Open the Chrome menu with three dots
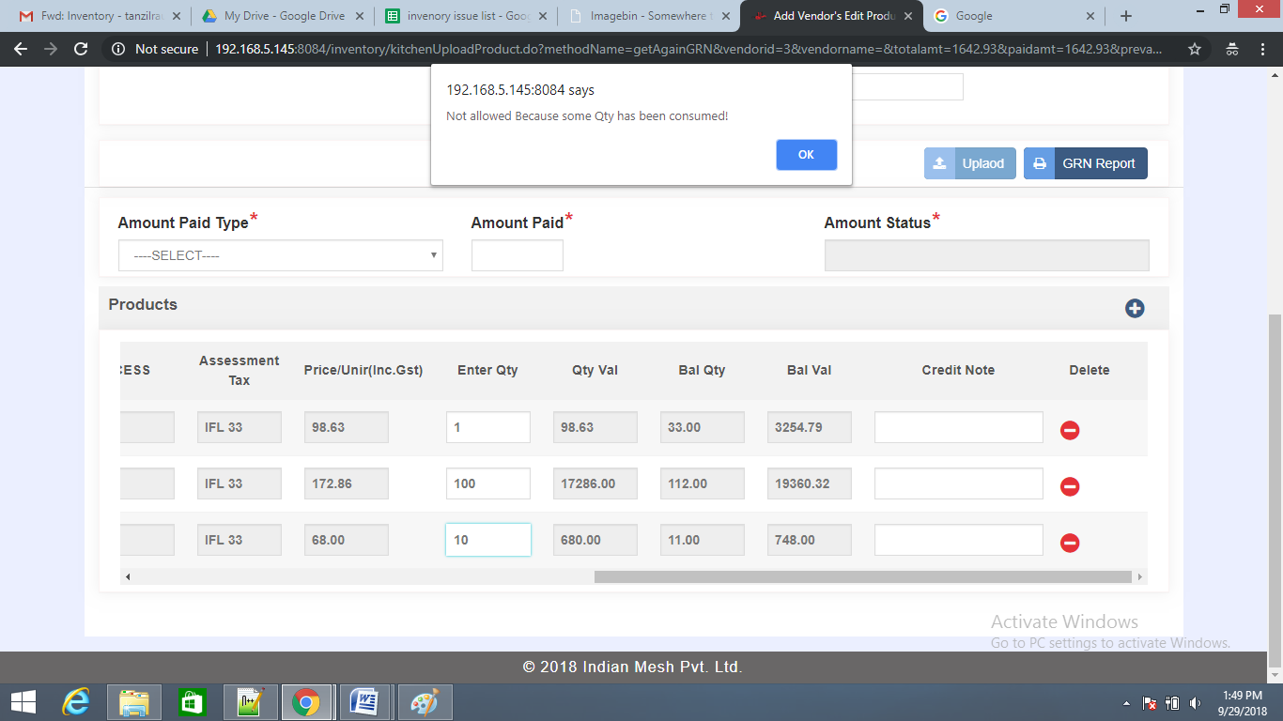Viewport: 1283px width, 721px height. point(1264,49)
